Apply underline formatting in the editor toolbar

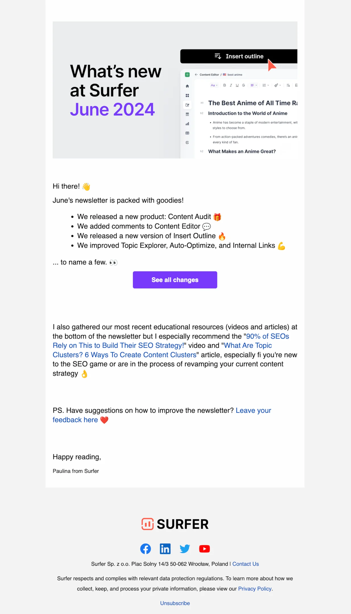tap(237, 85)
